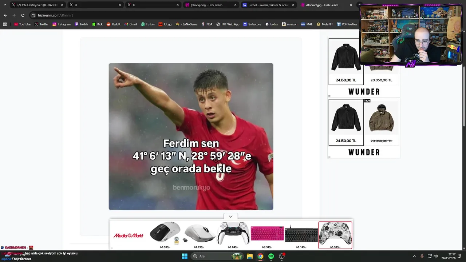Show hidden system tray icons

[x=414, y=256]
